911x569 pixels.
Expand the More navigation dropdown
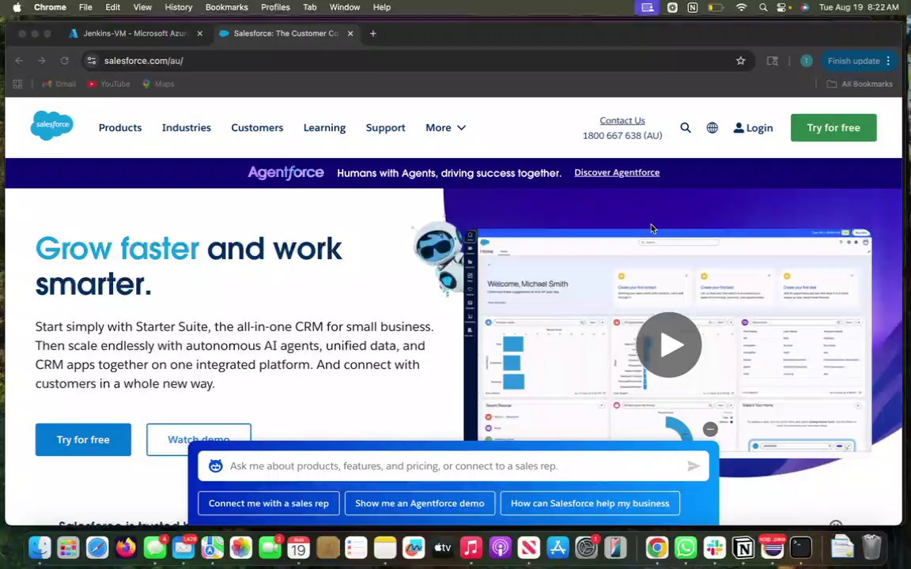click(446, 128)
